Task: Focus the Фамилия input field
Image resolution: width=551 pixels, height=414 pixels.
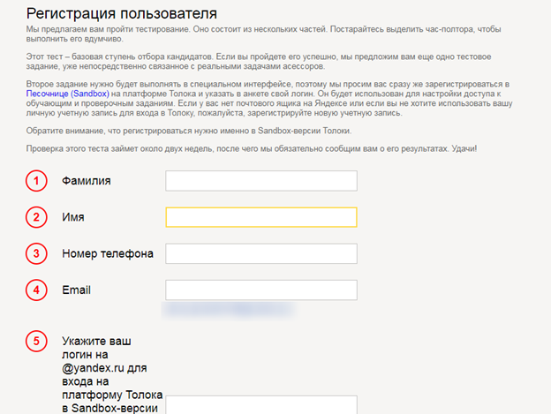Action: 261,181
